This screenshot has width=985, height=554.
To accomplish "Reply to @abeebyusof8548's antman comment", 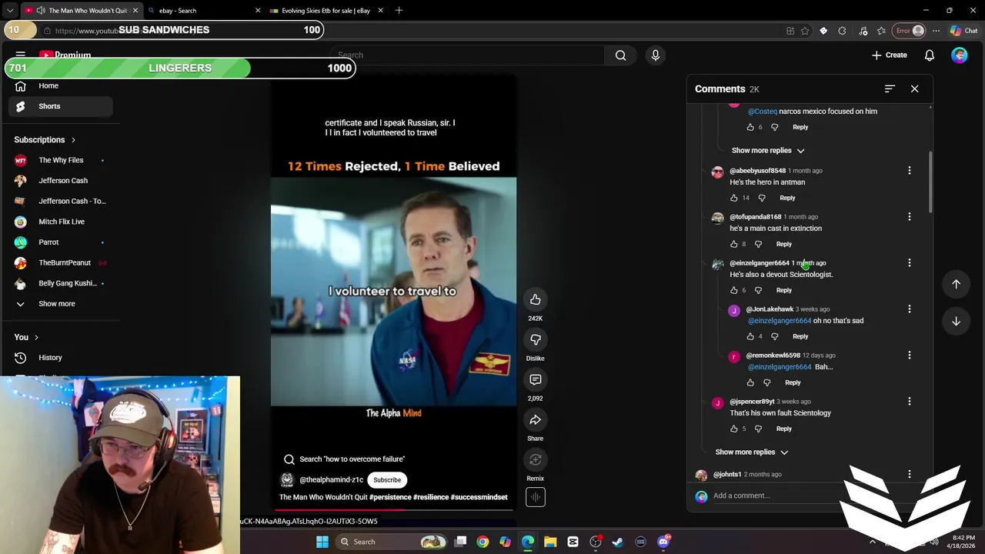I will tap(787, 198).
